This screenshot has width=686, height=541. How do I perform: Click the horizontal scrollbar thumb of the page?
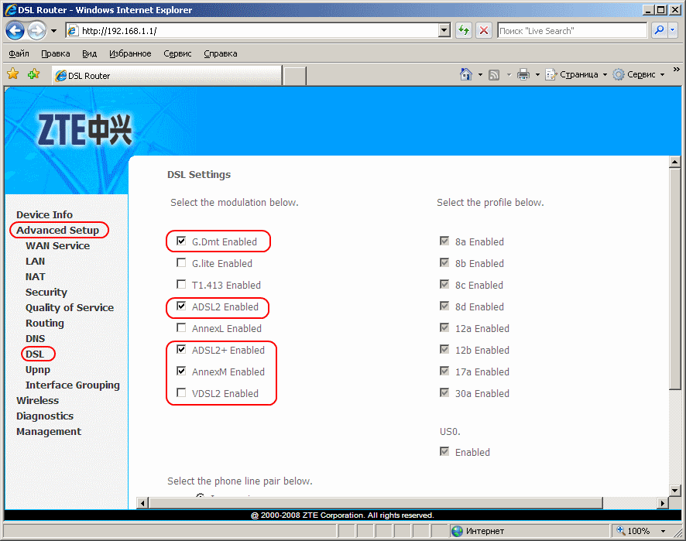coord(376,503)
